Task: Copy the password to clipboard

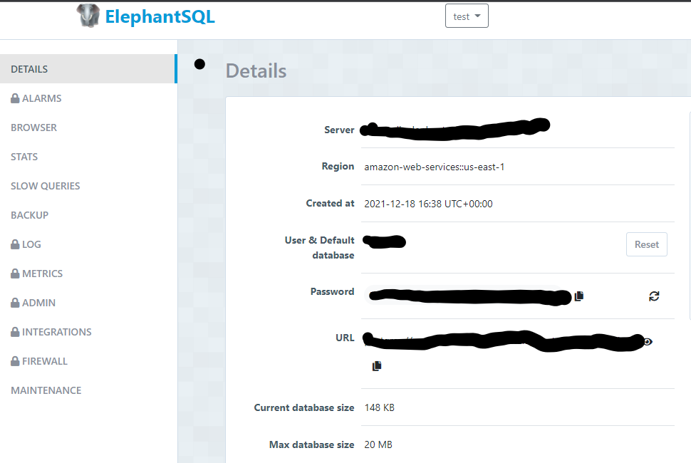Action: pos(579,296)
